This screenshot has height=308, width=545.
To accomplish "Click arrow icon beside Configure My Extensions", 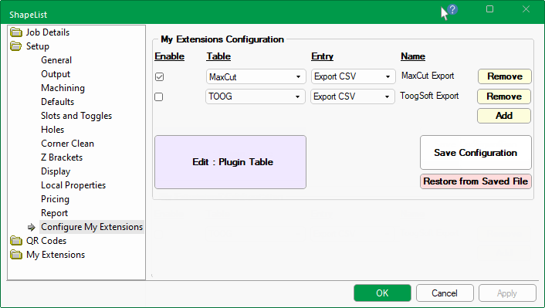I will click(32, 227).
